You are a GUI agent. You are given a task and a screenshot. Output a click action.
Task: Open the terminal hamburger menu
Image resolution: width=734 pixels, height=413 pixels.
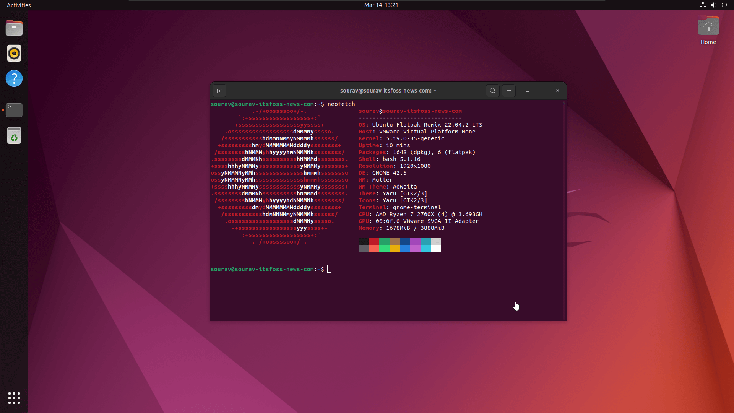508,91
